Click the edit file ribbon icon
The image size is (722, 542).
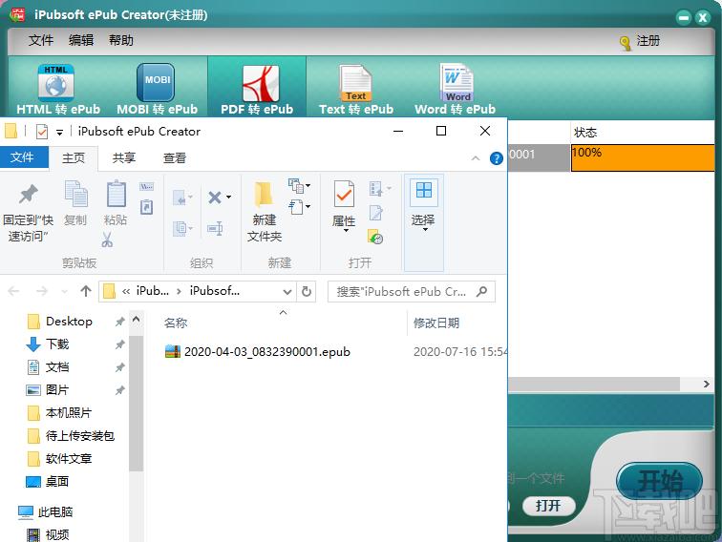click(x=376, y=213)
